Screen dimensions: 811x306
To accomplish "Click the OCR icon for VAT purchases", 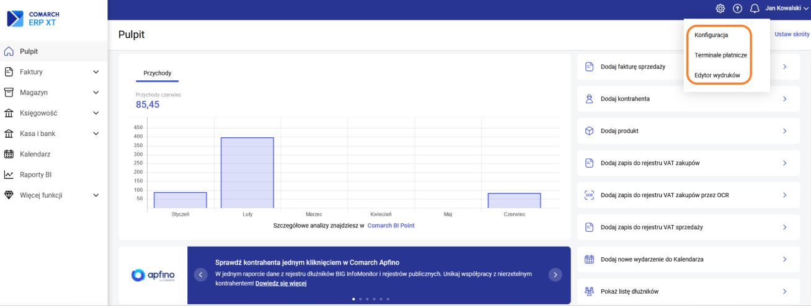I will [x=589, y=195].
